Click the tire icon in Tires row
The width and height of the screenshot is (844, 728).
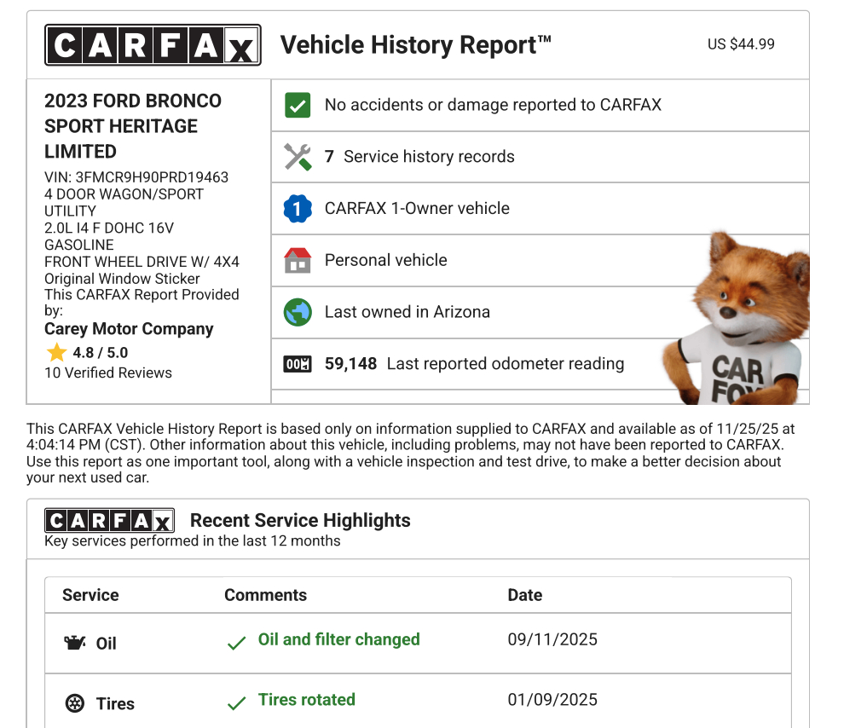(x=75, y=703)
